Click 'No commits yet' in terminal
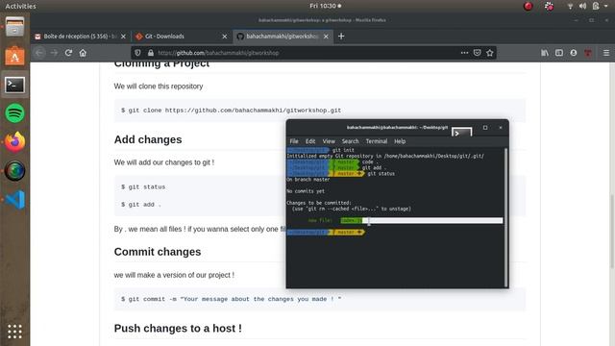 (x=306, y=191)
